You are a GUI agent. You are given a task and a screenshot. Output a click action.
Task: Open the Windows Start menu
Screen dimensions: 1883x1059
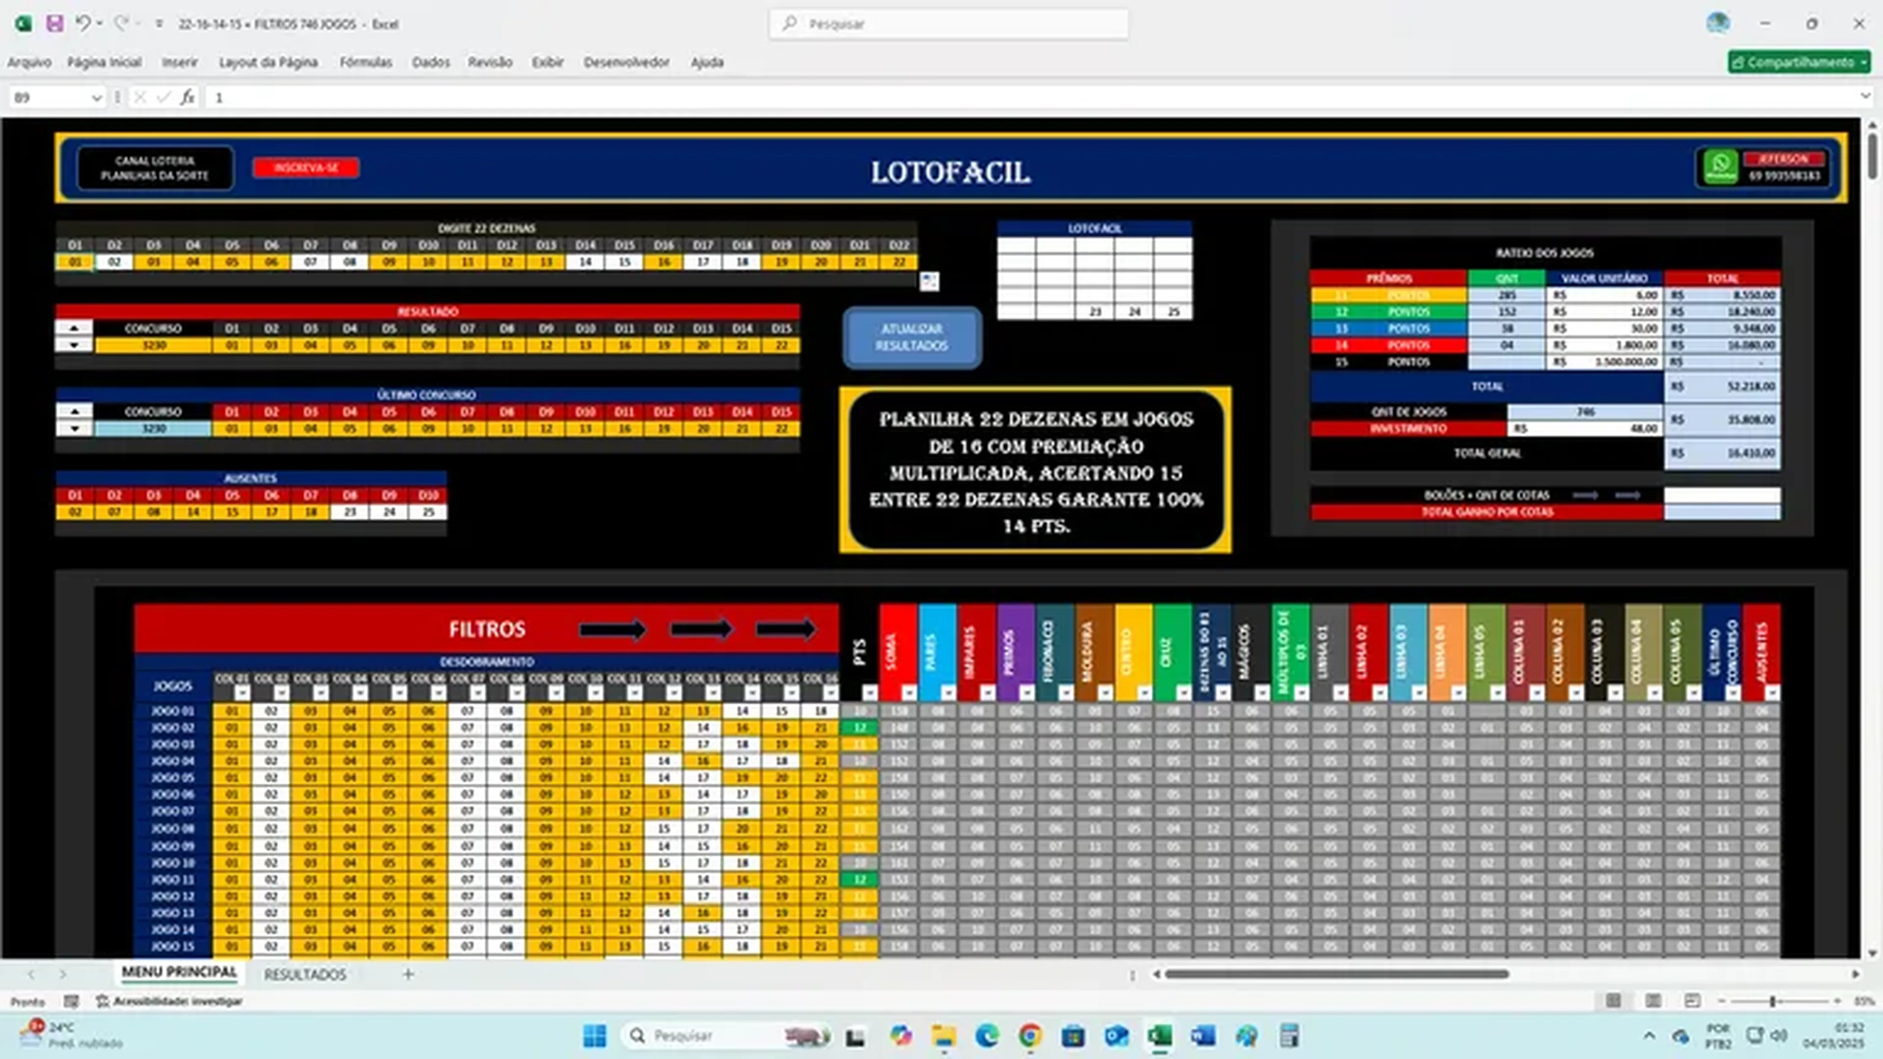(x=594, y=1035)
